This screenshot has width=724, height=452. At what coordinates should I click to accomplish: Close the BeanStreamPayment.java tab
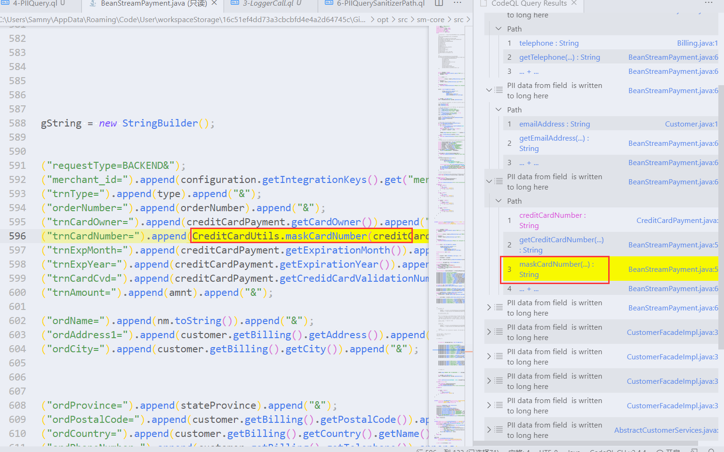click(214, 3)
